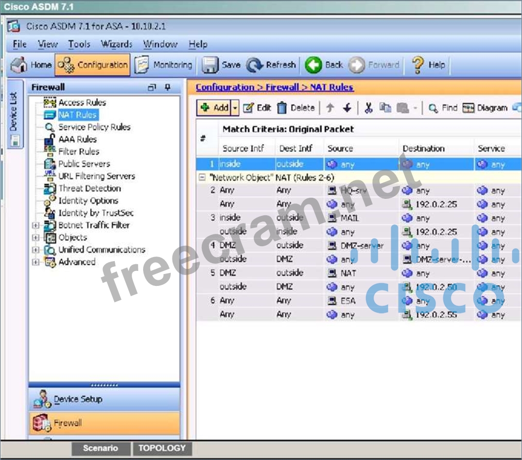Screen dimensions: 522x460
Task: Open the Add button dropdown arrow
Action: pos(235,108)
